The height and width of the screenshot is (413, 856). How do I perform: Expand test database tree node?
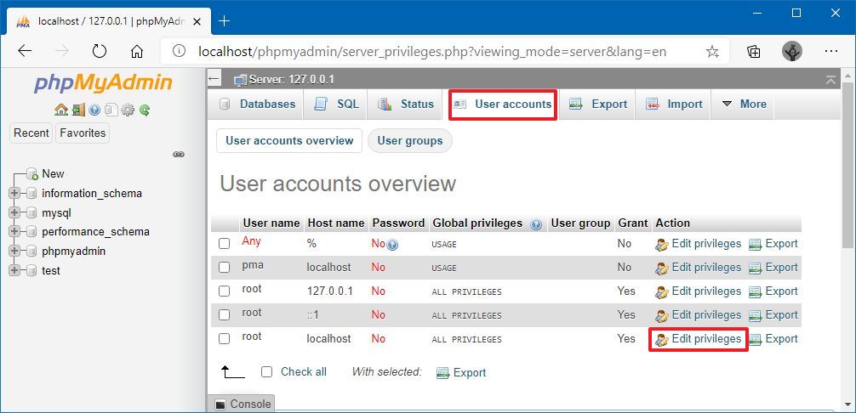point(14,270)
